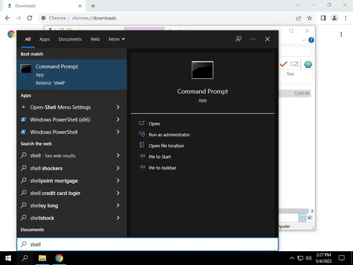Open the Downloads page three-dot menu
Viewport: 353px width, 265px height.
(x=341, y=34)
